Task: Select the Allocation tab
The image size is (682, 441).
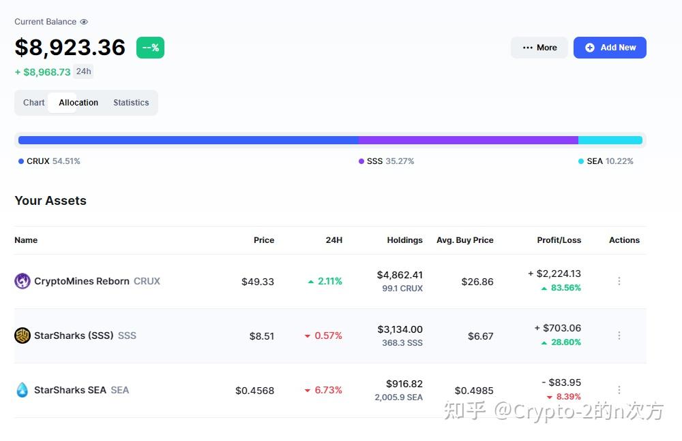Action: (78, 103)
